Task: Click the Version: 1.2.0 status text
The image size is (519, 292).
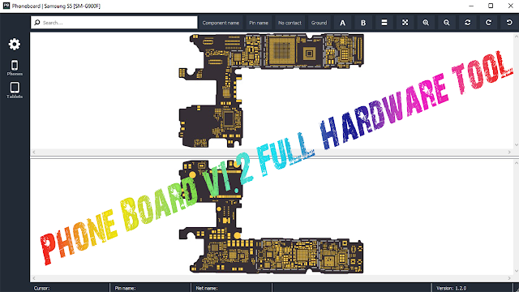Action: tap(452, 289)
